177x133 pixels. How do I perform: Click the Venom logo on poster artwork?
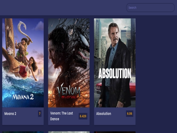69,91
